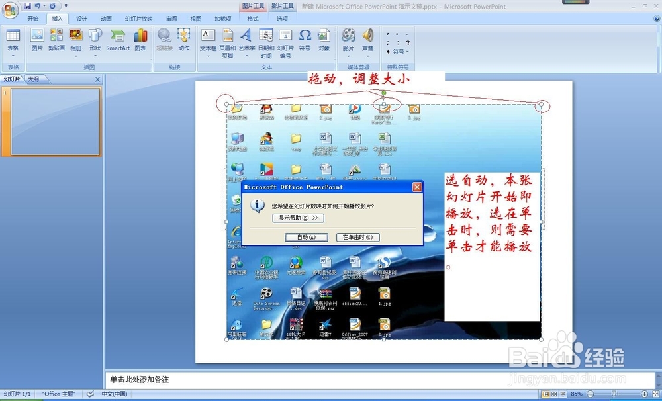Image resolution: width=662 pixels, height=401 pixels.
Task: Fit slide to current window icon
Action: [x=655, y=394]
